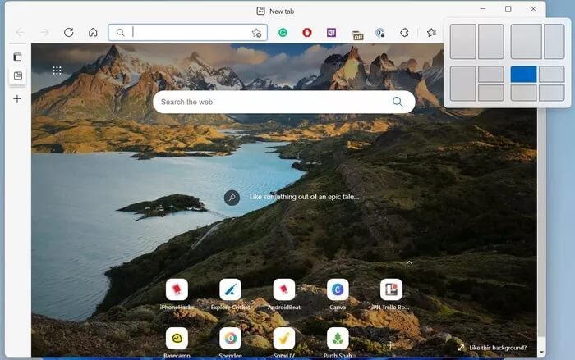575x360 pixels.
Task: Snap to top-right zone of three-zone layout
Action: 491,74
